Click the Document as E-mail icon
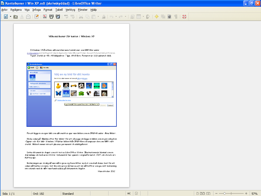The image size is (261, 196). click(x=28, y=17)
